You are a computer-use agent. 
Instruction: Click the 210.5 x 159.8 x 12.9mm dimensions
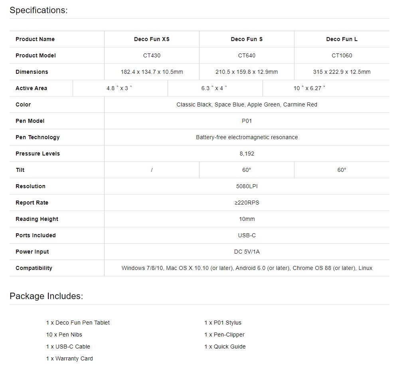click(247, 72)
